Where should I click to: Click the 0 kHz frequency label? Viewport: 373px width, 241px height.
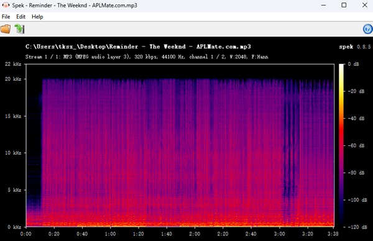click(14, 227)
